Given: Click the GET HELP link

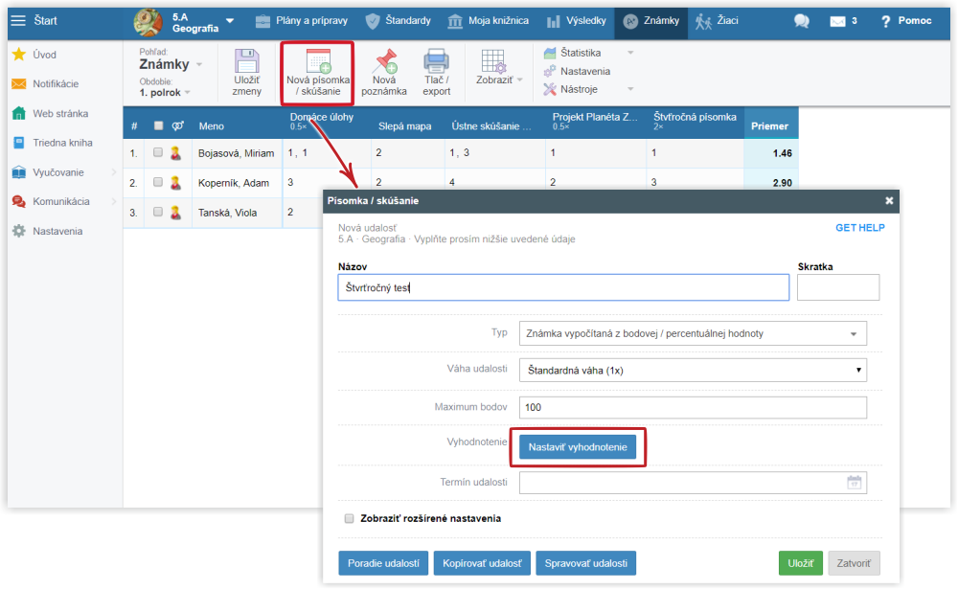Looking at the screenshot, I should coord(859,228).
